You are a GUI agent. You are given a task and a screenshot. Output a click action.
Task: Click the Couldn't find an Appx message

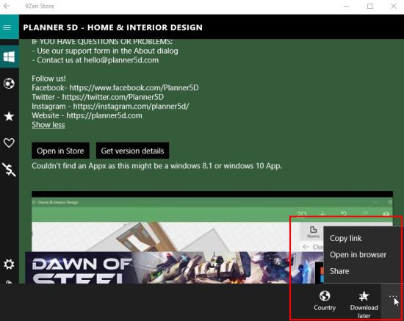click(156, 166)
